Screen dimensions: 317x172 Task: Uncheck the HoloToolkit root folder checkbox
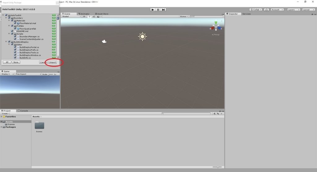[x=6, y=15]
